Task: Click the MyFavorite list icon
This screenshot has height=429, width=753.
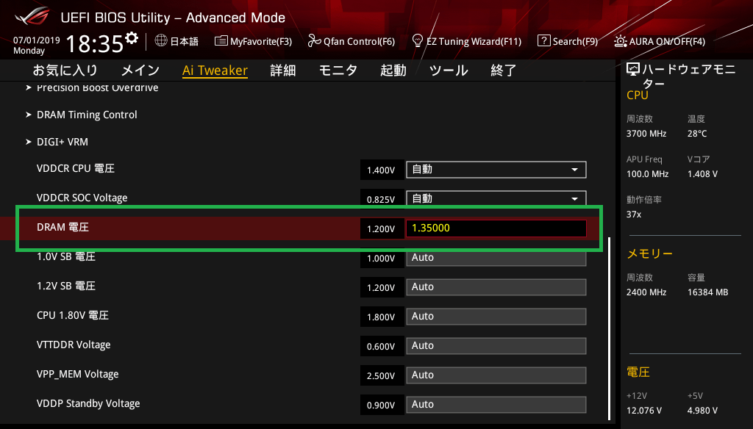Action: click(x=221, y=41)
